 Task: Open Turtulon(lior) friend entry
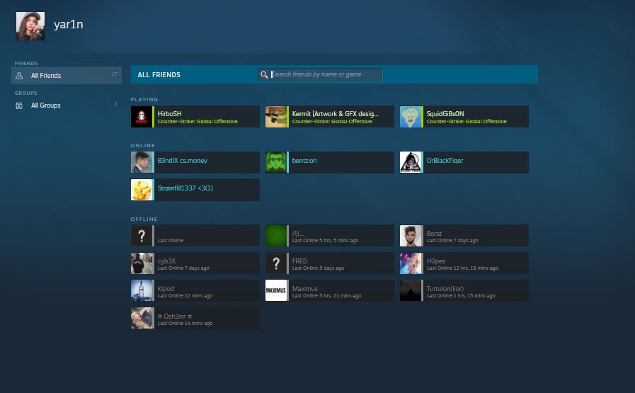[464, 291]
